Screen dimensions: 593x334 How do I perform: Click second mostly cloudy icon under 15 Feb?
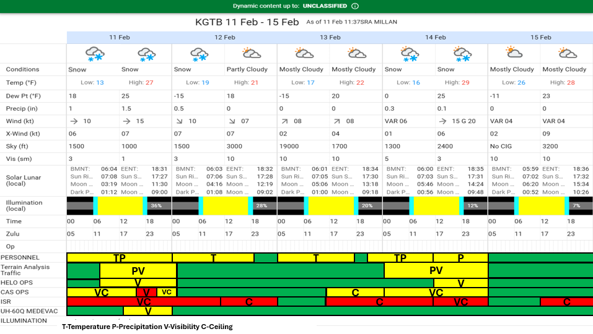(567, 53)
